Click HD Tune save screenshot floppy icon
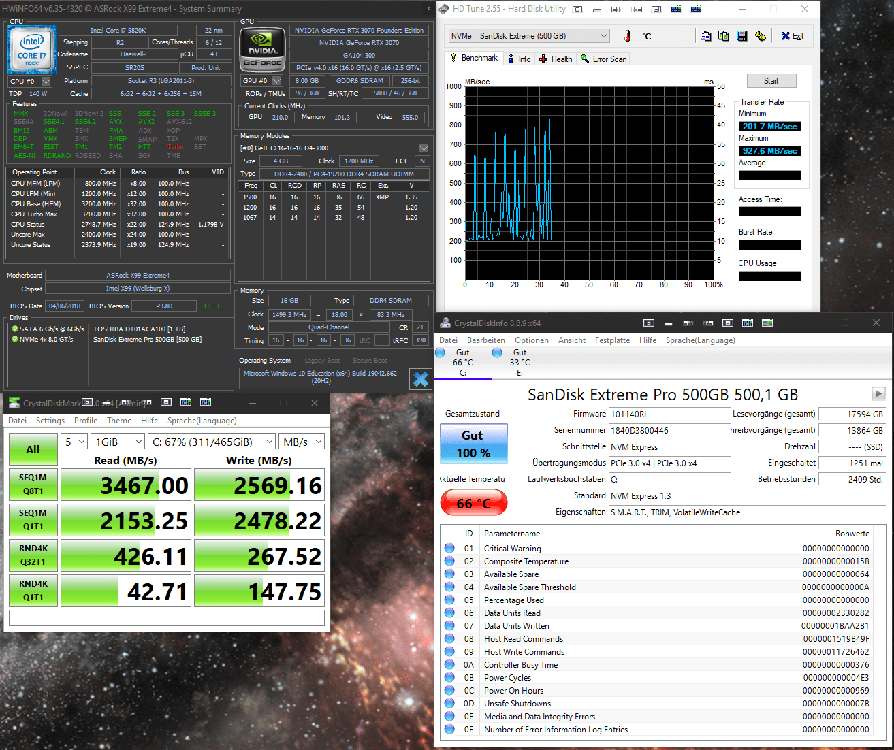The image size is (894, 750). (x=741, y=35)
